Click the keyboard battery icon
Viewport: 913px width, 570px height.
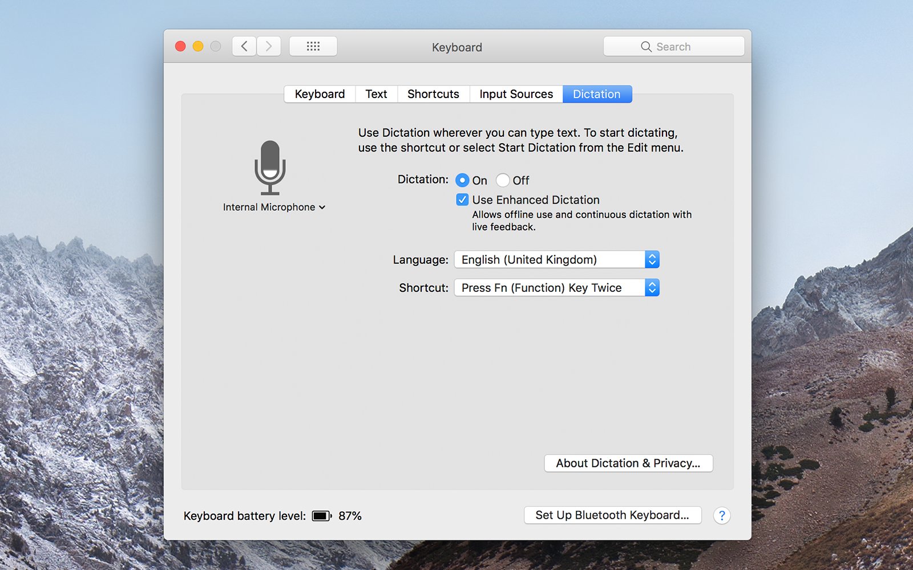[322, 515]
